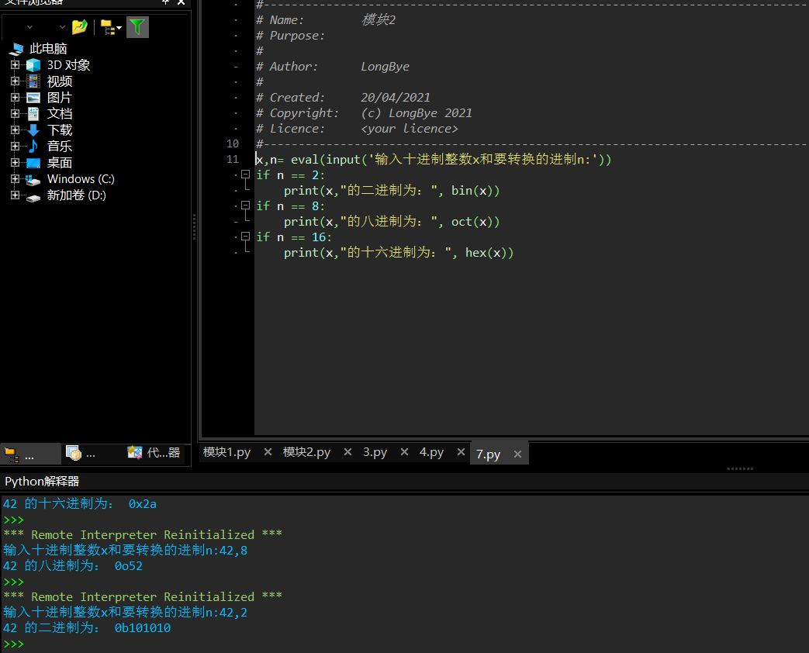Screen dimensions: 809x653
Task: Expand the 下载 tree node
Action: (15, 130)
